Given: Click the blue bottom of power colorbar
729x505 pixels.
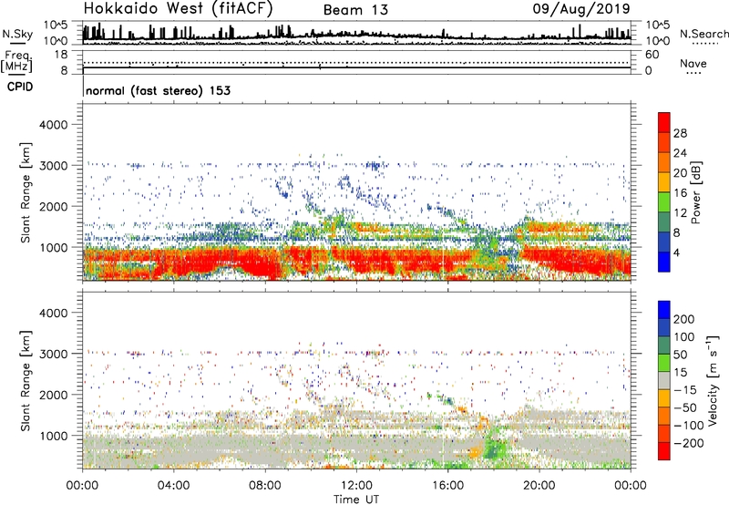Looking at the screenshot, I should pyautogui.click(x=664, y=262).
